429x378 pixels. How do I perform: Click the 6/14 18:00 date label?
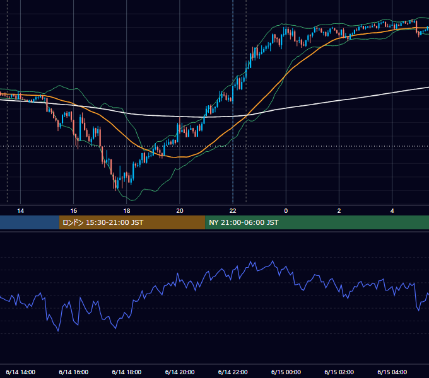tap(127, 372)
